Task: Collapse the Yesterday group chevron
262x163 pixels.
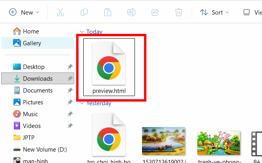Action: point(82,103)
